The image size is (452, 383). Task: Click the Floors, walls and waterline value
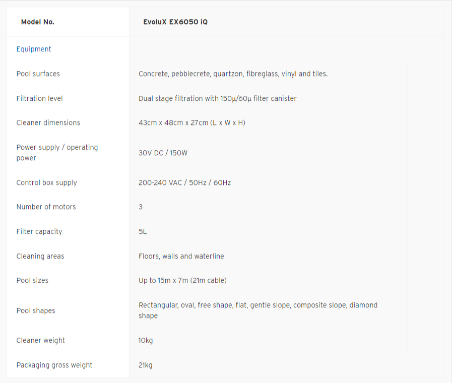[181, 256]
